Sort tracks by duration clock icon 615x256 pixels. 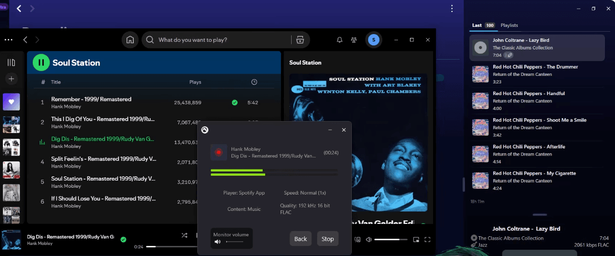(254, 82)
